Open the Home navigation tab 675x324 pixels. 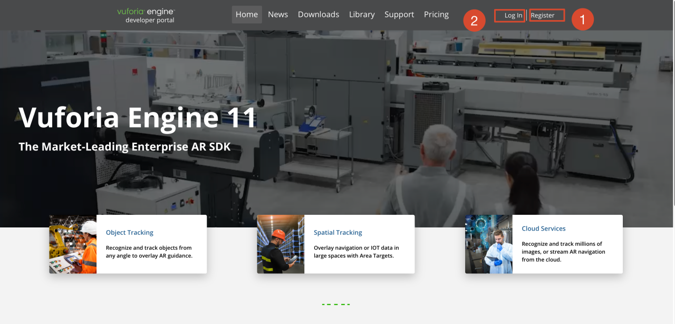coord(247,15)
